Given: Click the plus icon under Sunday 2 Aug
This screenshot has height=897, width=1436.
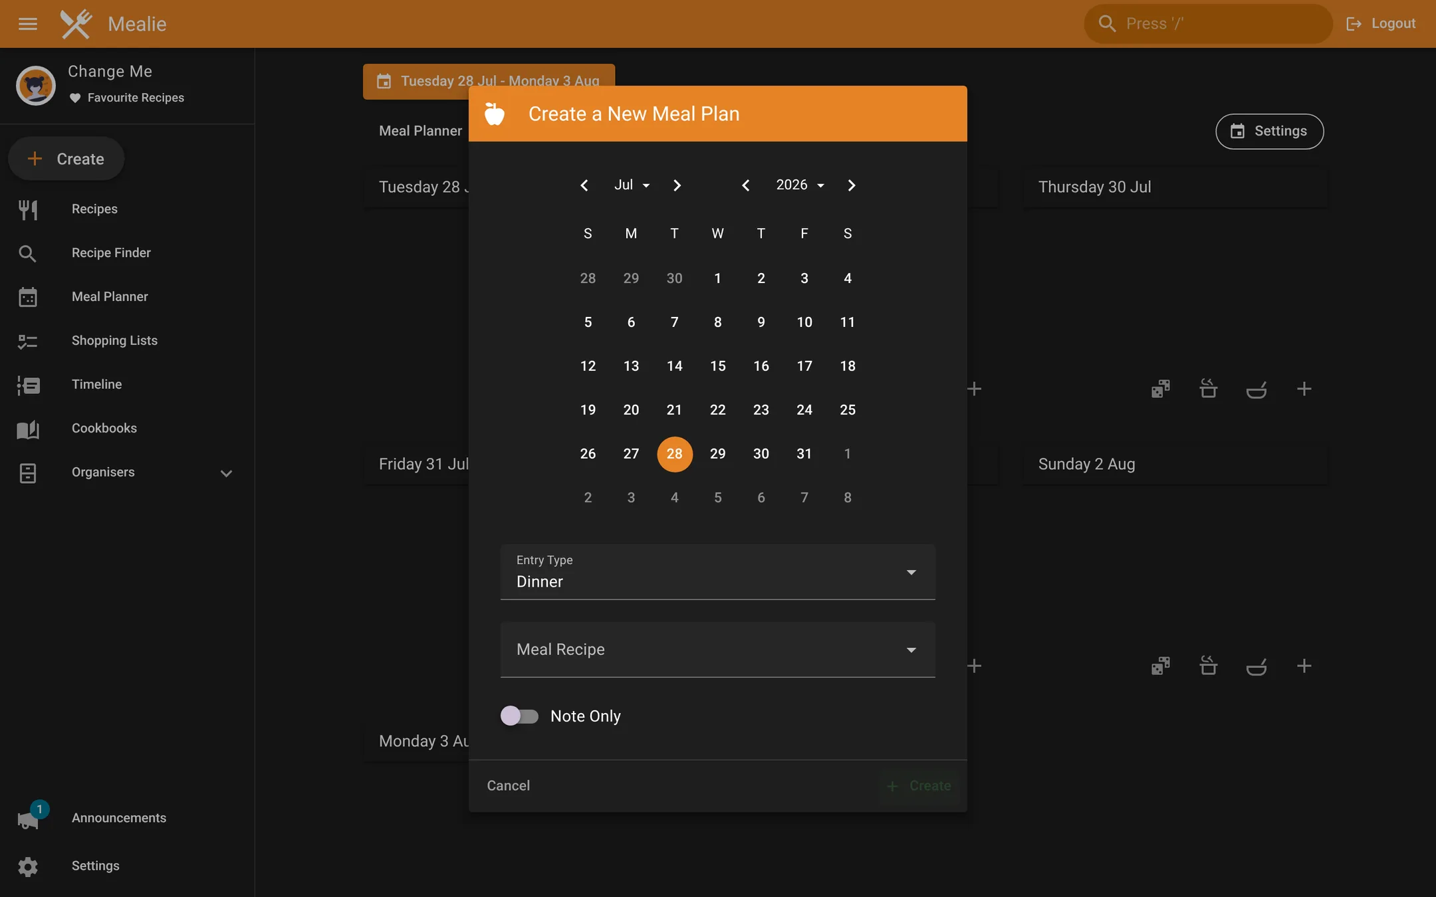Looking at the screenshot, I should (1304, 666).
